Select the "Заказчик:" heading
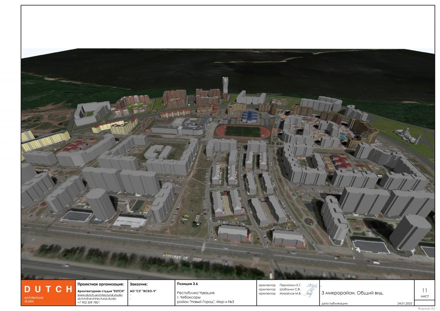 coord(139,284)
